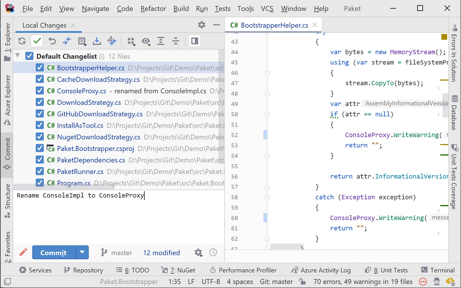Click changed-line marker at line 60

pos(265,218)
